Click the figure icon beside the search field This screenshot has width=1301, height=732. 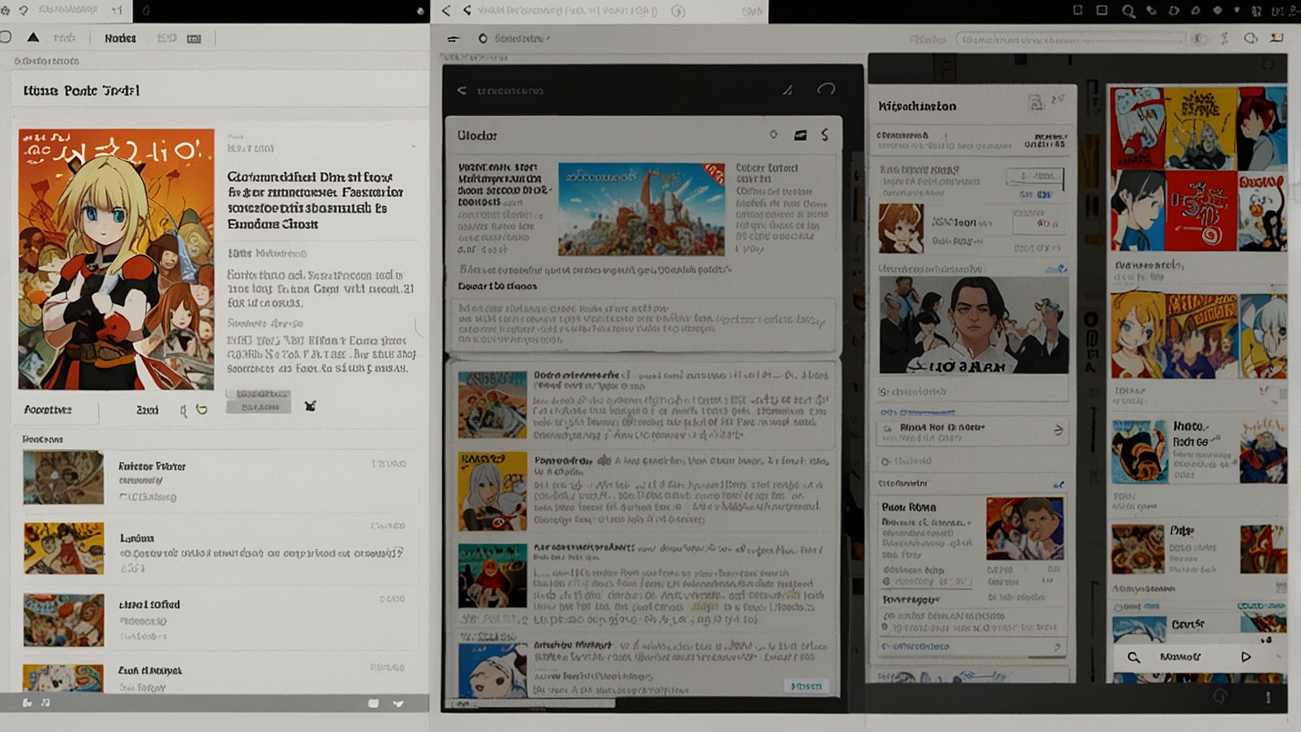point(1224,38)
